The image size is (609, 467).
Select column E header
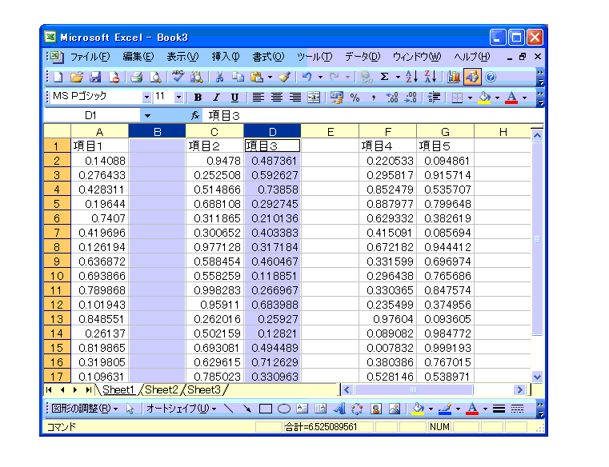coord(331,132)
